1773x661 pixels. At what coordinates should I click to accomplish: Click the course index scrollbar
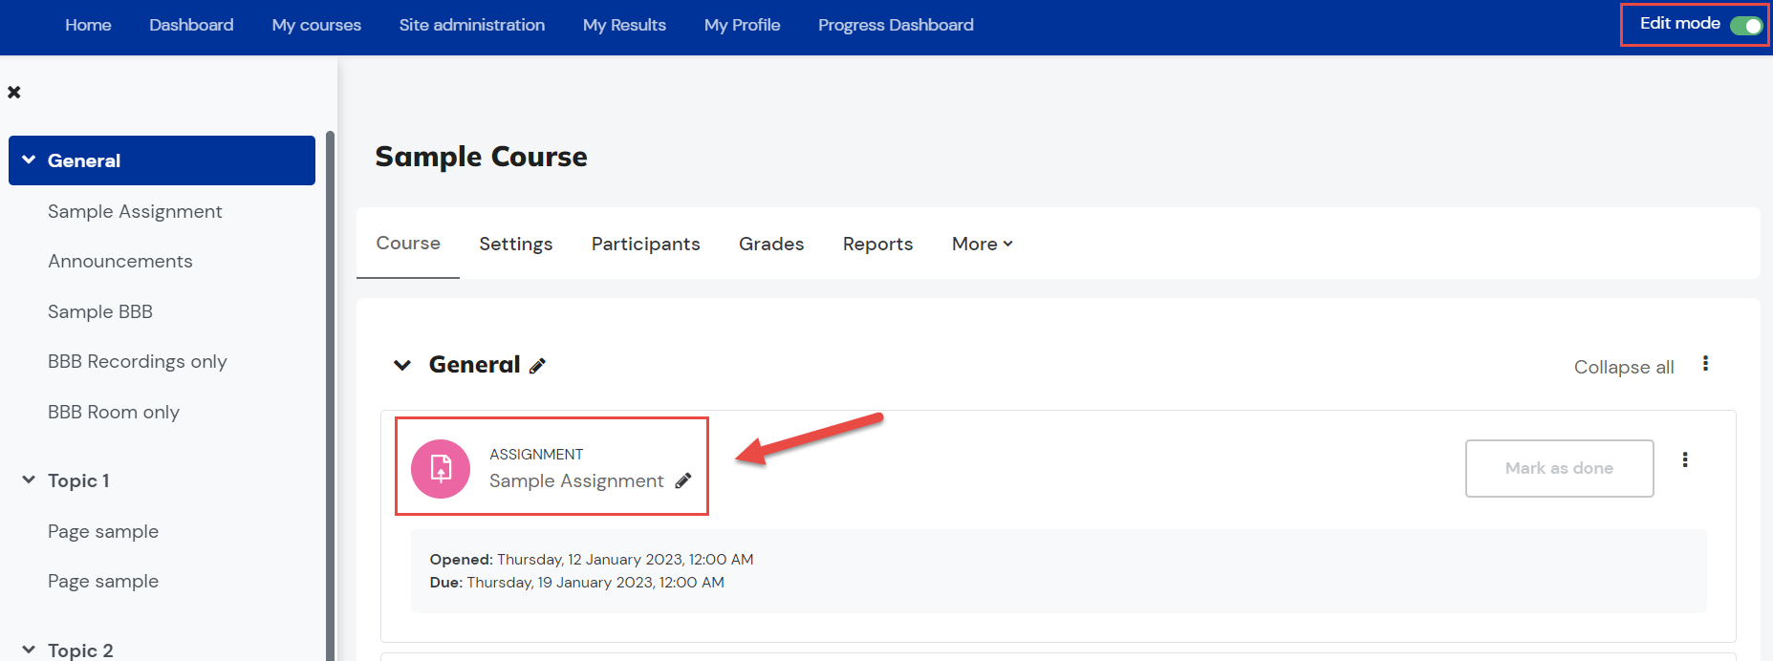coord(331,395)
